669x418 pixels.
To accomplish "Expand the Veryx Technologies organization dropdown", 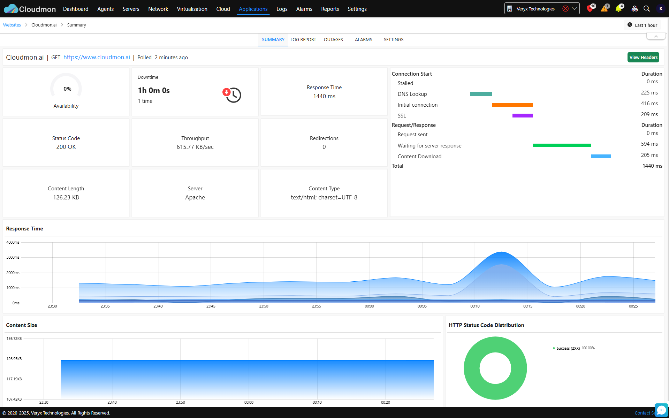I will tap(575, 9).
